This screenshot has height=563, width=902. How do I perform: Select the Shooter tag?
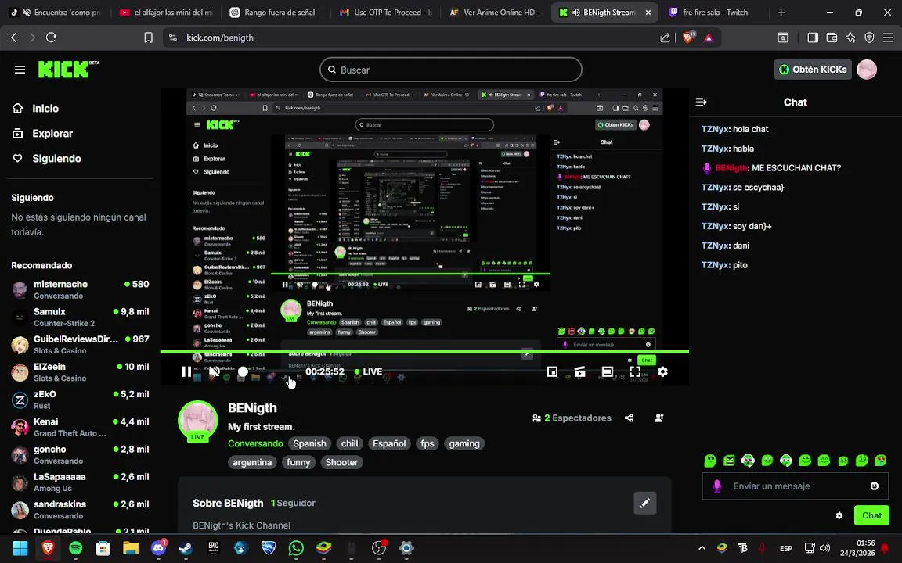[x=341, y=462]
